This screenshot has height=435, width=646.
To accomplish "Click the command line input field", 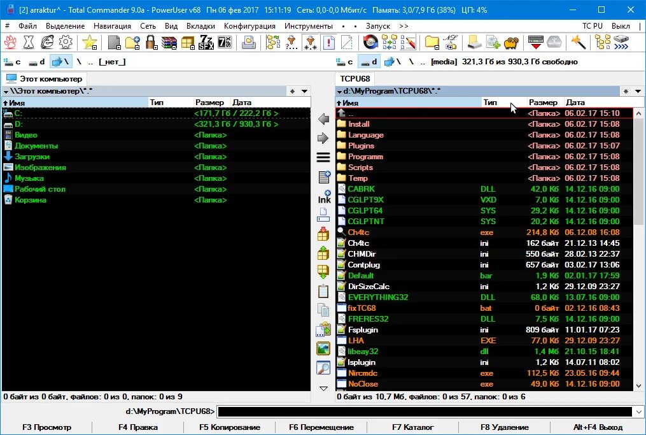I will 425,411.
